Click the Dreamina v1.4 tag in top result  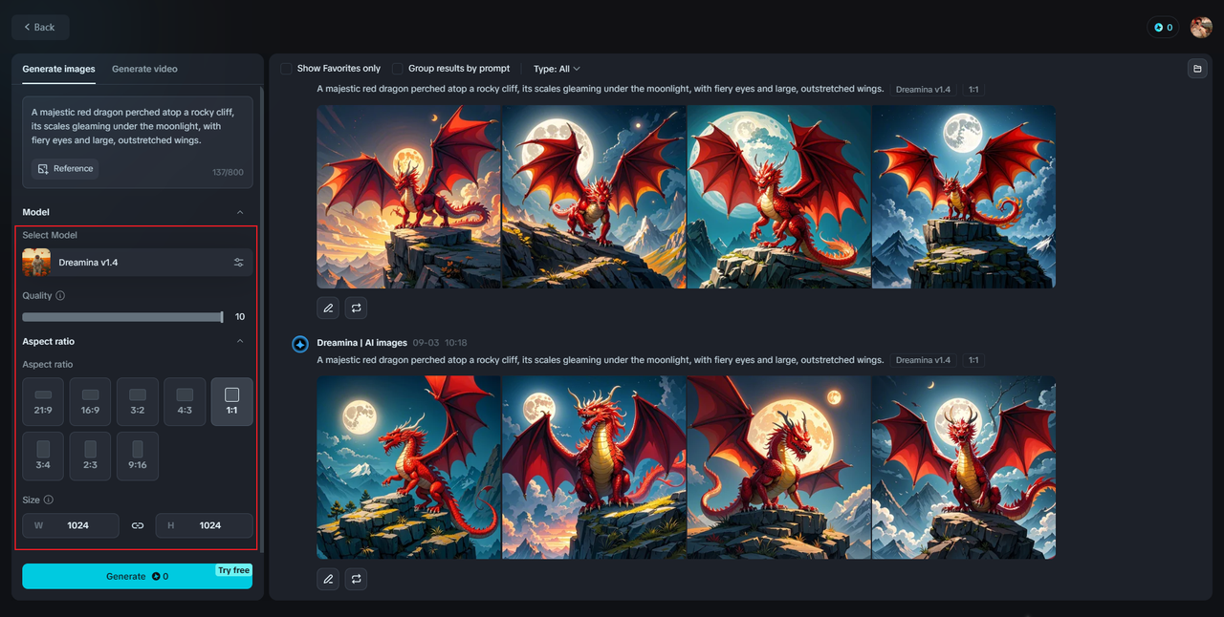click(x=923, y=90)
